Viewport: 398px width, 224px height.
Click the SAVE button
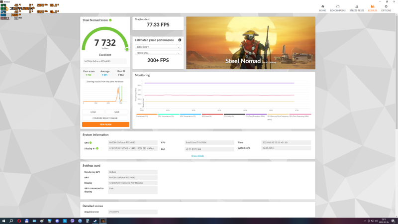coord(117,112)
